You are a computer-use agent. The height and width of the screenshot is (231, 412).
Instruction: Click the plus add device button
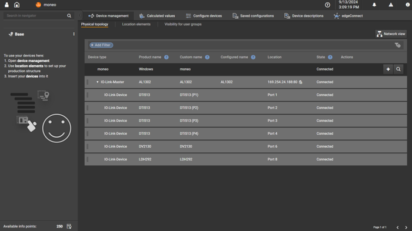point(388,69)
